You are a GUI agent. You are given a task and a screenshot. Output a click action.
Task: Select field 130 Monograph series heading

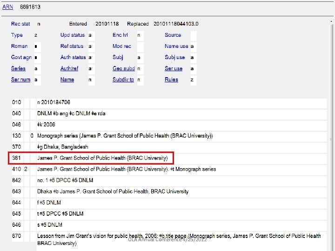tap(125, 136)
